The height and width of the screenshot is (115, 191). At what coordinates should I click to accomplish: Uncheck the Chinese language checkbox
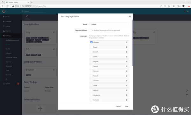91,42
